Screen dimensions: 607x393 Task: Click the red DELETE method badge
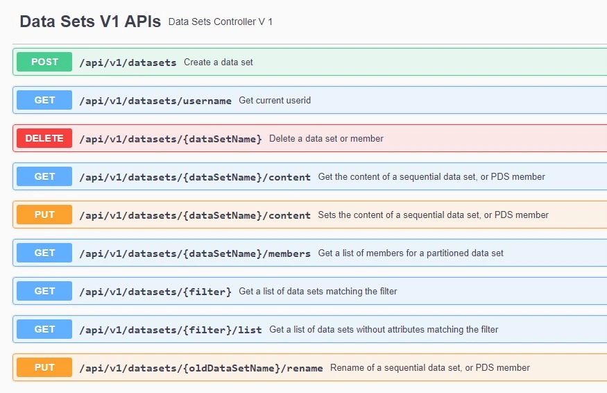(x=44, y=138)
